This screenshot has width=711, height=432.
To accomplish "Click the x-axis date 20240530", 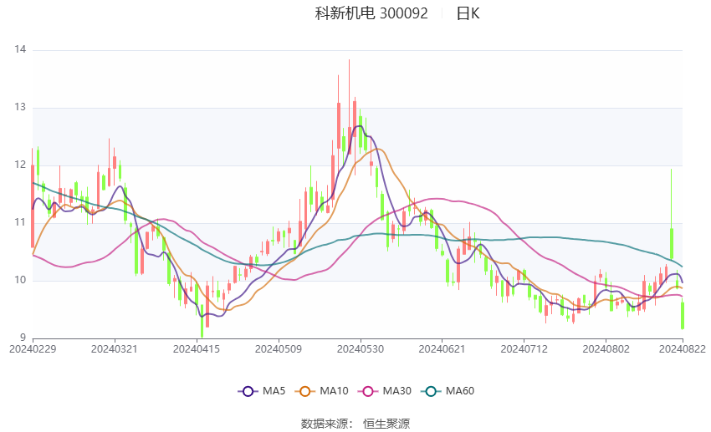I will 361,349.
